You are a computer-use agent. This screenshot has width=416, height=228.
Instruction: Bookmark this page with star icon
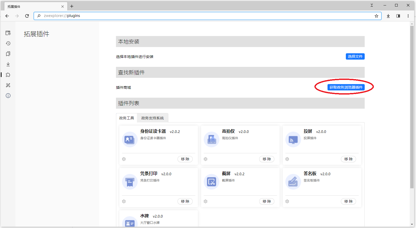coord(376,16)
